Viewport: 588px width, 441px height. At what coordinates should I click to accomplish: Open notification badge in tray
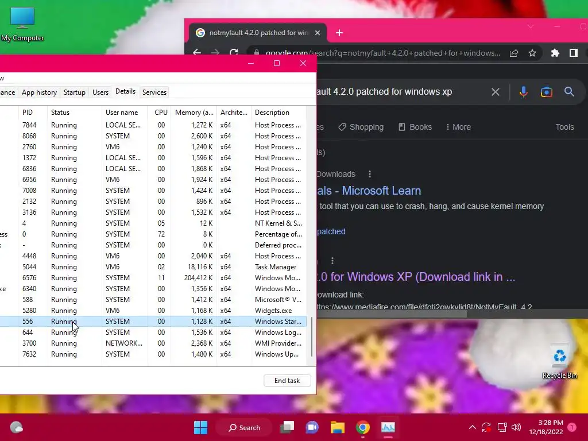(x=572, y=427)
